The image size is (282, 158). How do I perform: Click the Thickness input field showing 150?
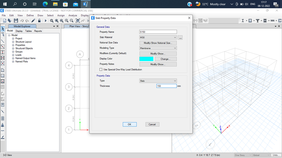[166, 86]
